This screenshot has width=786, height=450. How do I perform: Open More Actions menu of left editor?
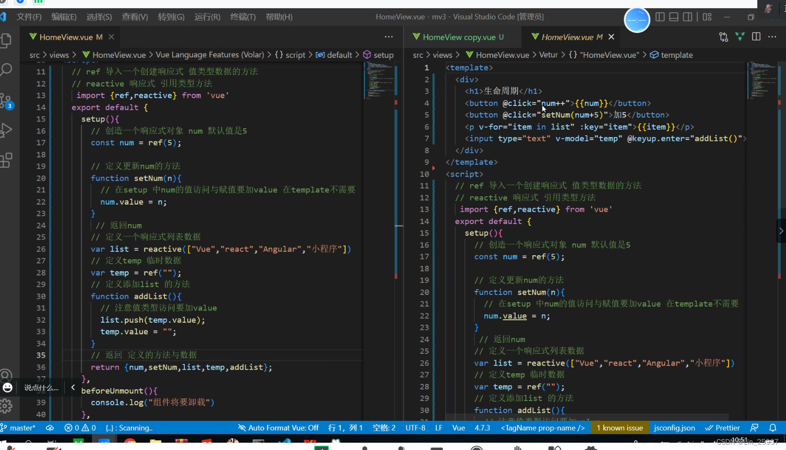tap(389, 37)
